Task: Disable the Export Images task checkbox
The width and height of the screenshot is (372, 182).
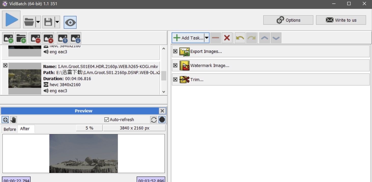Action: 175,51
